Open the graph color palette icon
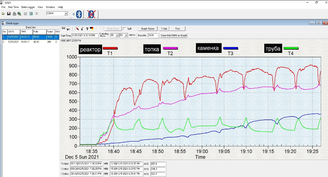 point(92,29)
